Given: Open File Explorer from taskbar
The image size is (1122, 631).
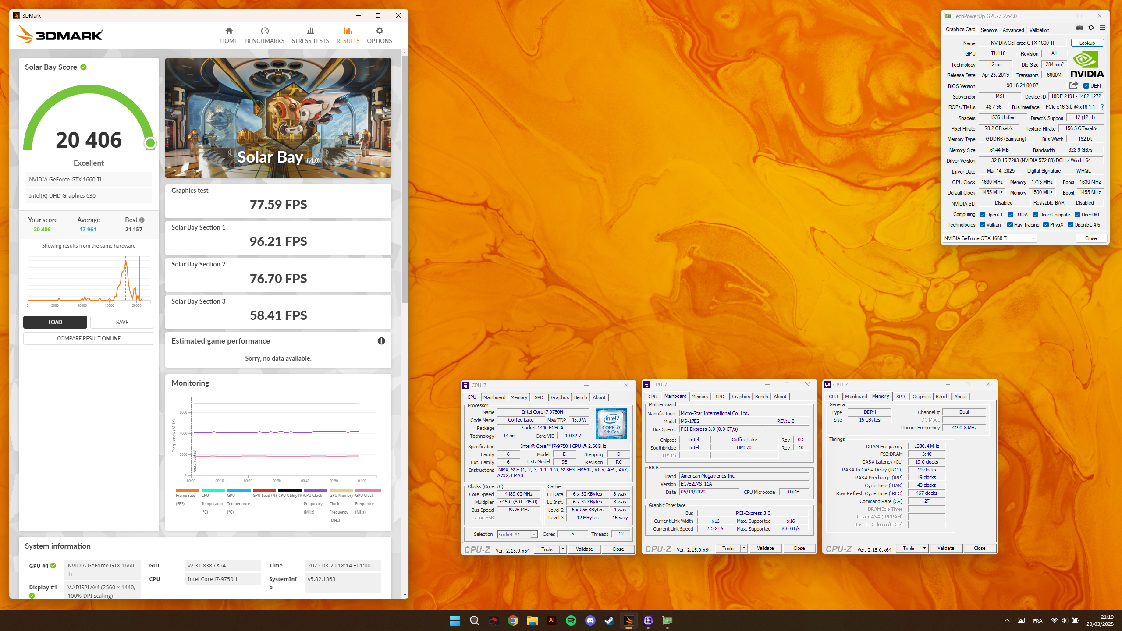Looking at the screenshot, I should pos(532,620).
